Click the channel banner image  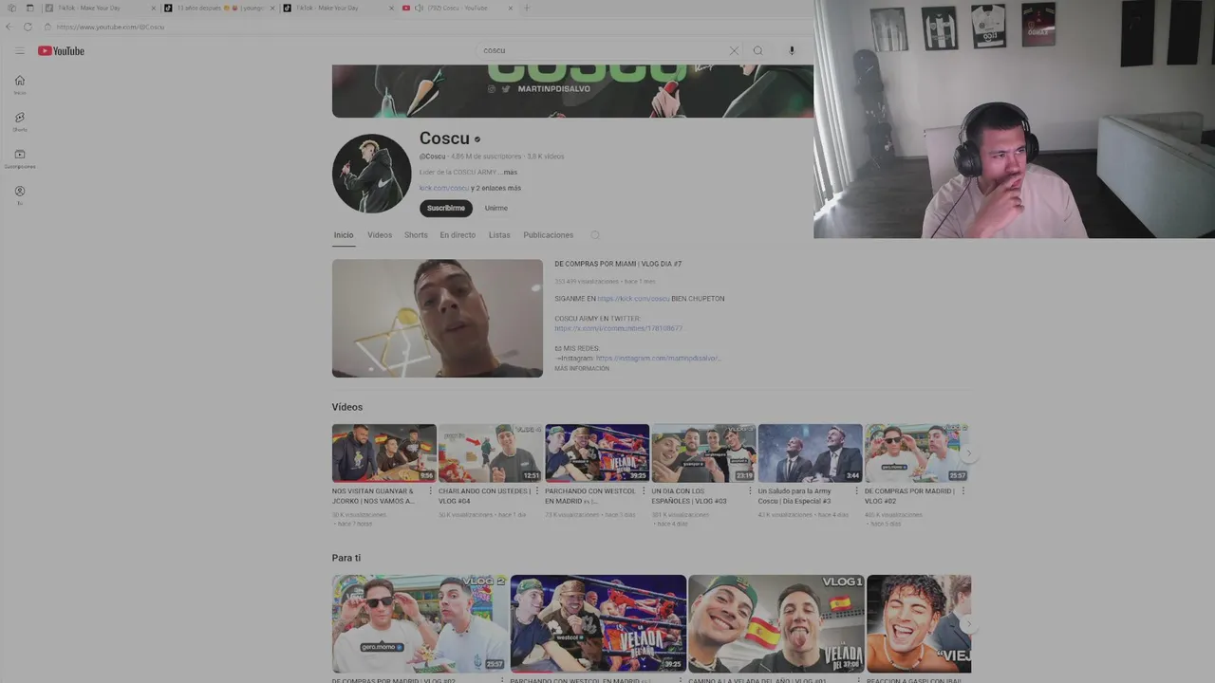[x=572, y=91]
